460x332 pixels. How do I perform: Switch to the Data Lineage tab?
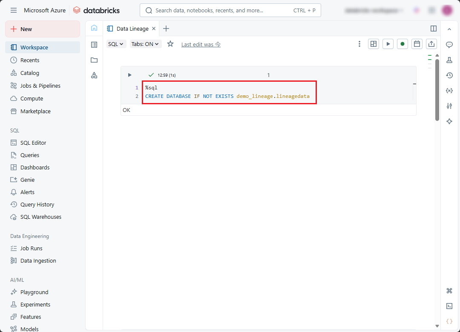(132, 29)
